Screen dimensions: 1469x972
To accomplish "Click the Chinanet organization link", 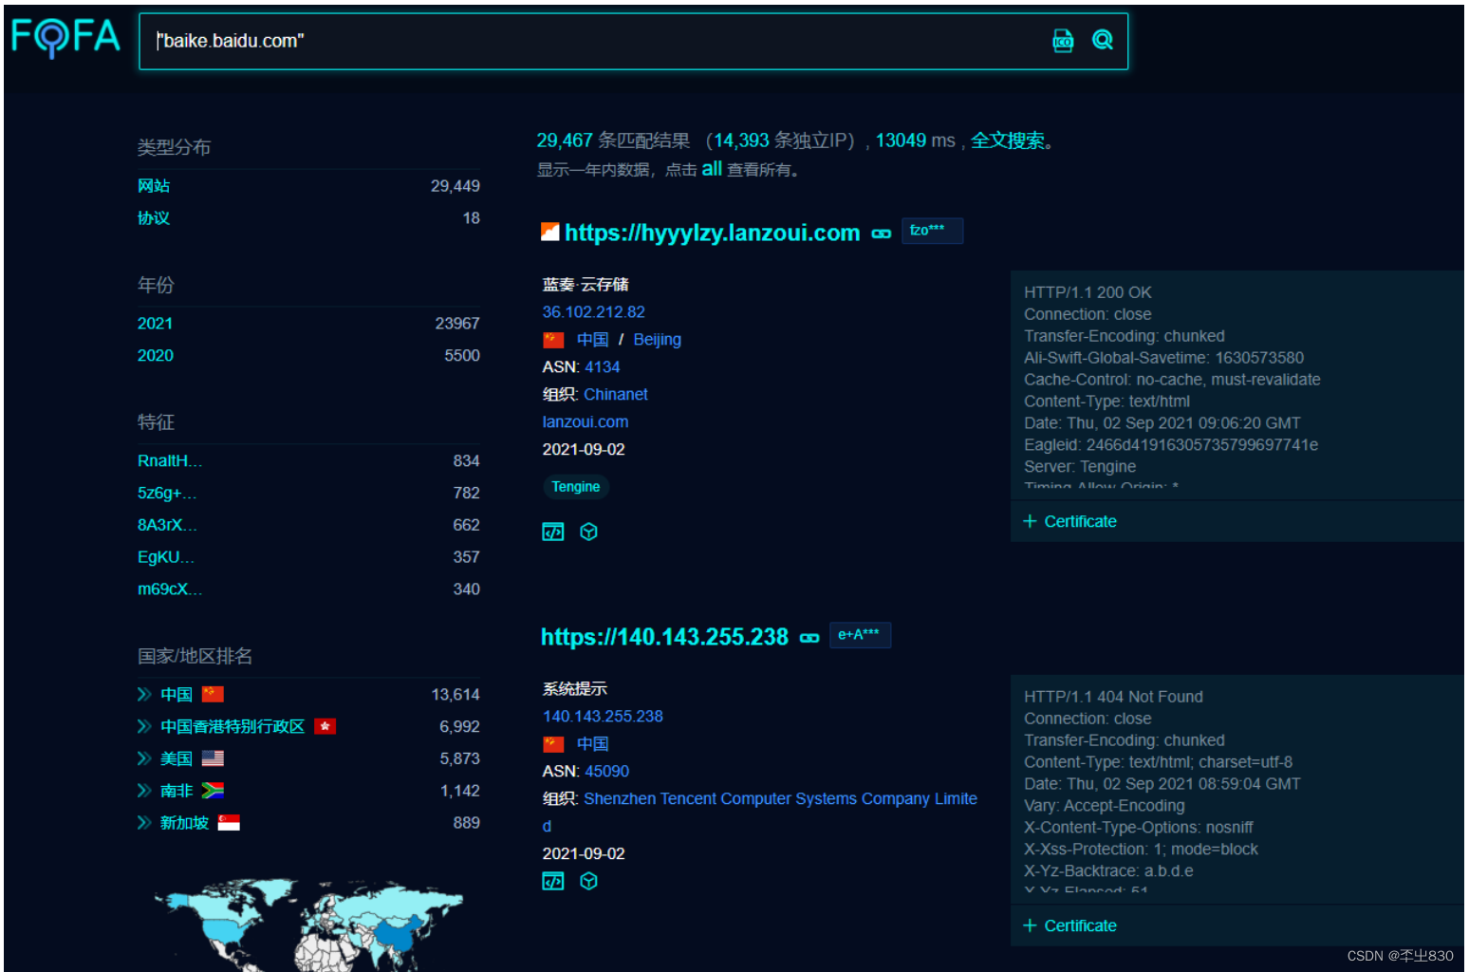I will [x=616, y=395].
